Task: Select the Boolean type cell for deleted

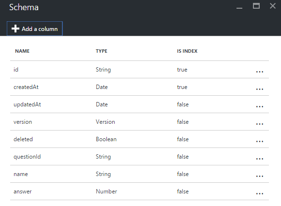Action: point(106,139)
